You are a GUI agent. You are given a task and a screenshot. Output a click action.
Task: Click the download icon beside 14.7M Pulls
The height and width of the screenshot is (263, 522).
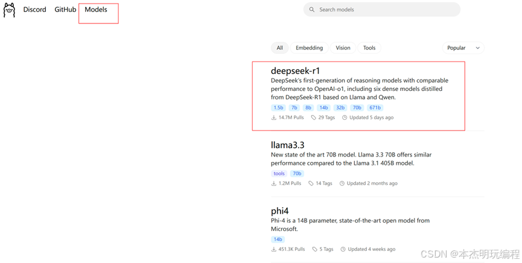pos(273,117)
